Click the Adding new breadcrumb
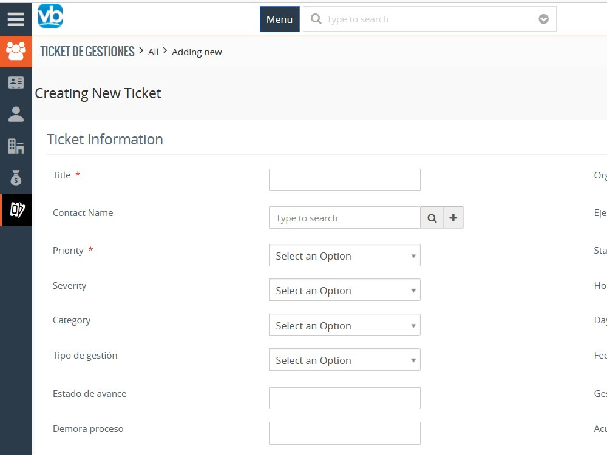 [x=197, y=52]
